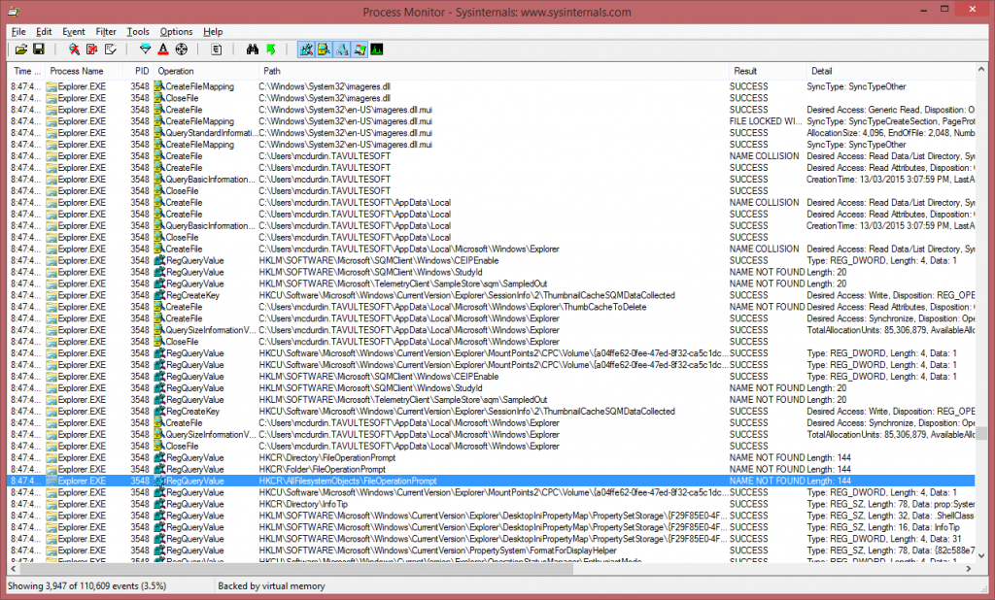Open the Highlight toolbar icon with red A
This screenshot has height=600, width=995.
click(163, 50)
